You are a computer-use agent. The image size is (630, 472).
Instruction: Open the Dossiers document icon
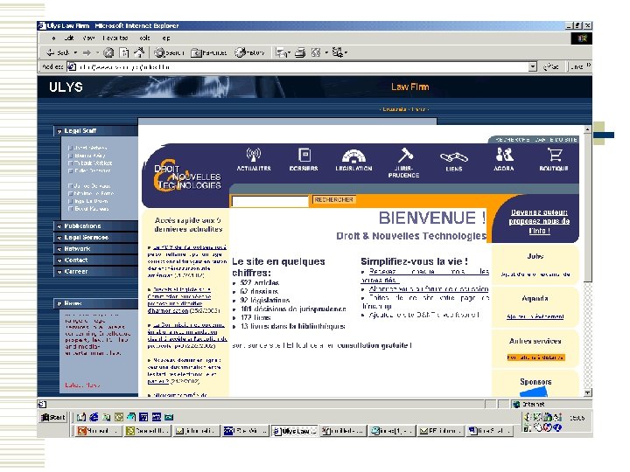coord(304,155)
